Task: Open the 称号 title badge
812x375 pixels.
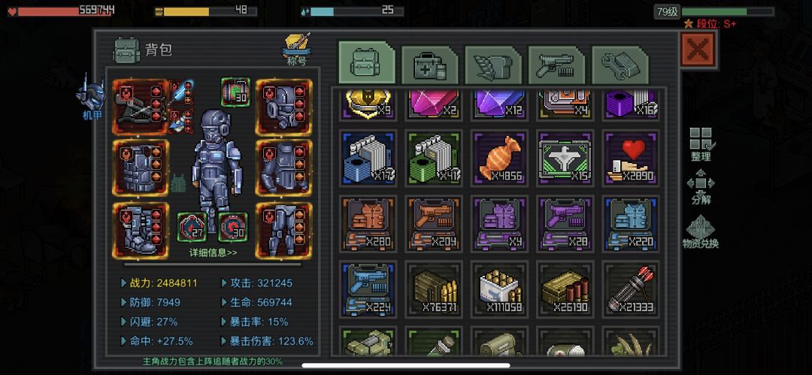Action: coord(297,50)
